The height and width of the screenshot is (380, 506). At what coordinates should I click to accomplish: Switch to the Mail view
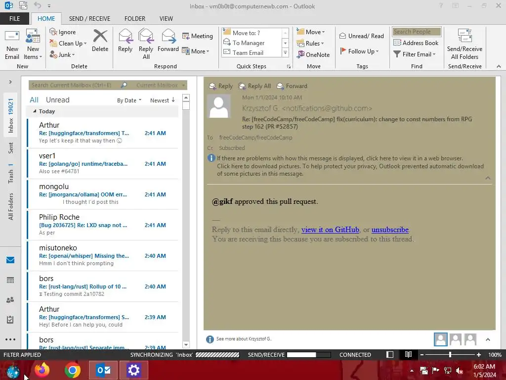(10, 260)
